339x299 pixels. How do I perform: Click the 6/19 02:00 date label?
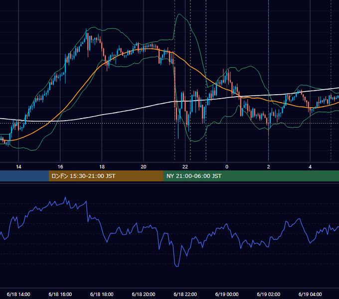tap(269, 294)
